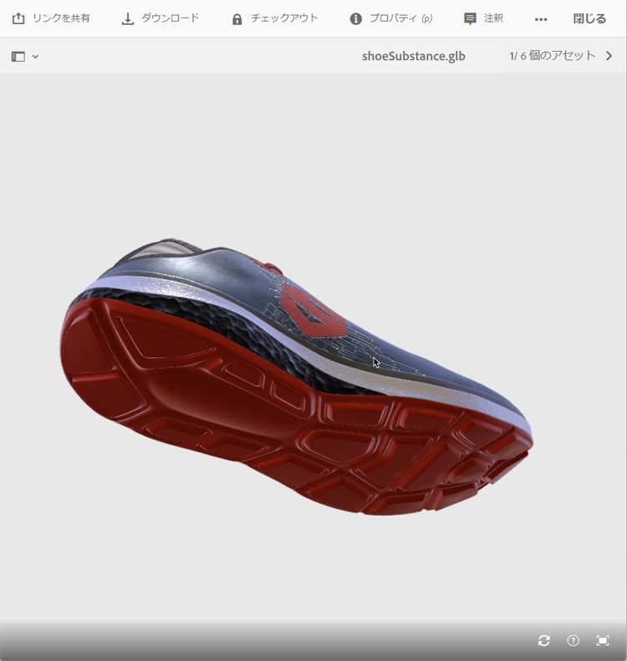Click the annotation comment icon
This screenshot has width=627, height=661.
470,19
